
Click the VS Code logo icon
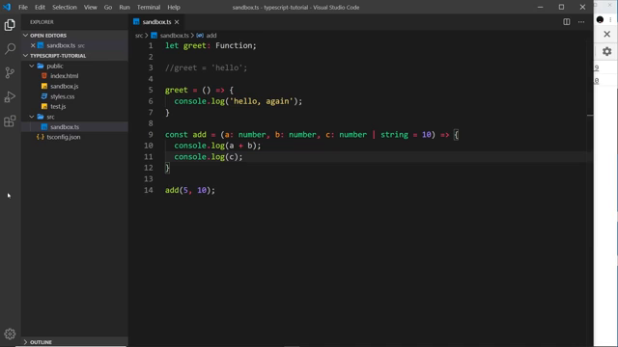pyautogui.click(x=7, y=7)
